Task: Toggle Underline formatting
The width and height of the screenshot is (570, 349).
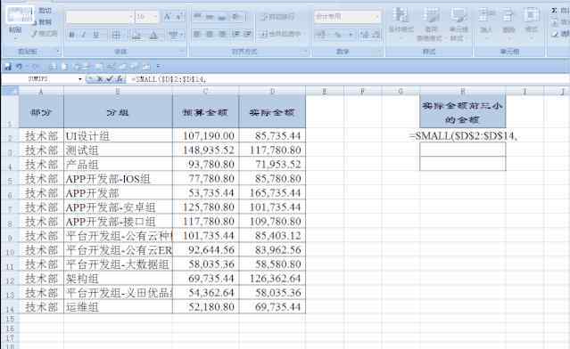Action: [x=96, y=35]
